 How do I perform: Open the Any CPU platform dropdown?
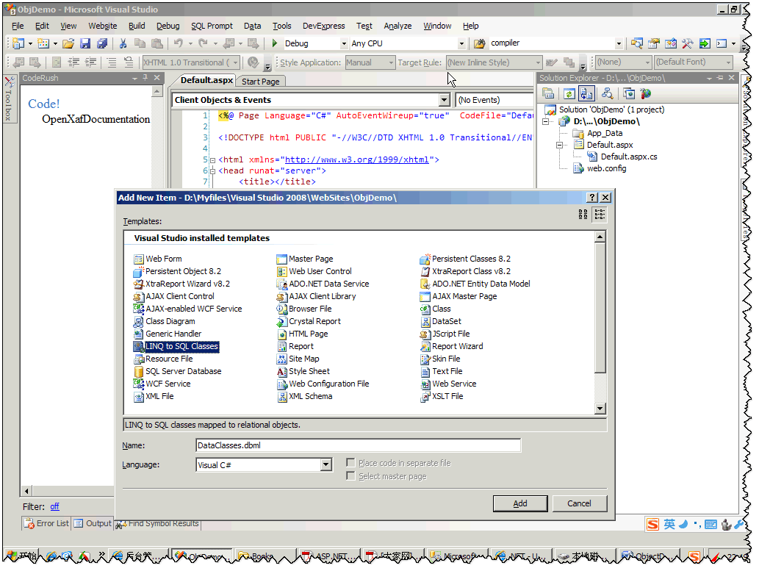pyautogui.click(x=461, y=43)
